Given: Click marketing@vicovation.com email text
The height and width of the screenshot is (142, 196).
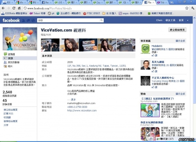Looking at the screenshot, I should point(81,103).
